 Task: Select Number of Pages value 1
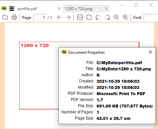(98, 112)
